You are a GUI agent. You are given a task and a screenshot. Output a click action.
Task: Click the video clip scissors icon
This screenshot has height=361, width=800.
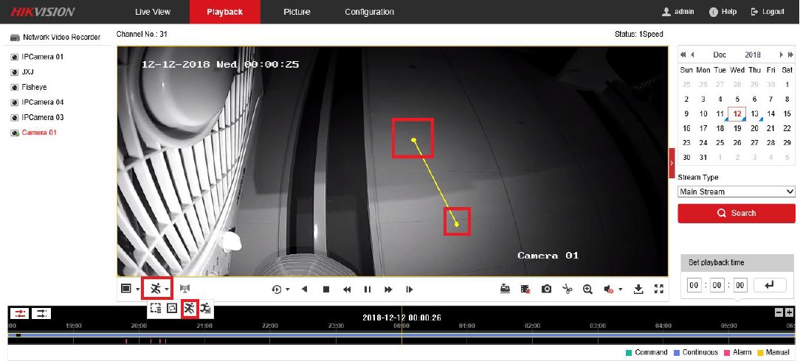coord(567,290)
